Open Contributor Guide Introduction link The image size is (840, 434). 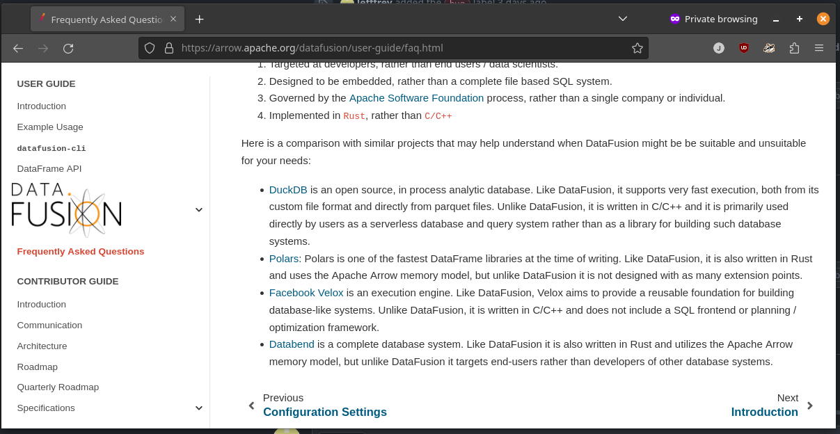point(42,305)
